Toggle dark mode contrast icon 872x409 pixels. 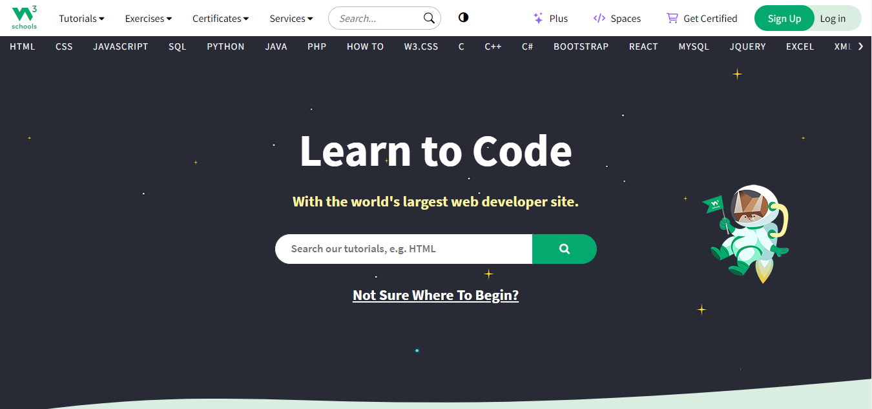pos(463,17)
